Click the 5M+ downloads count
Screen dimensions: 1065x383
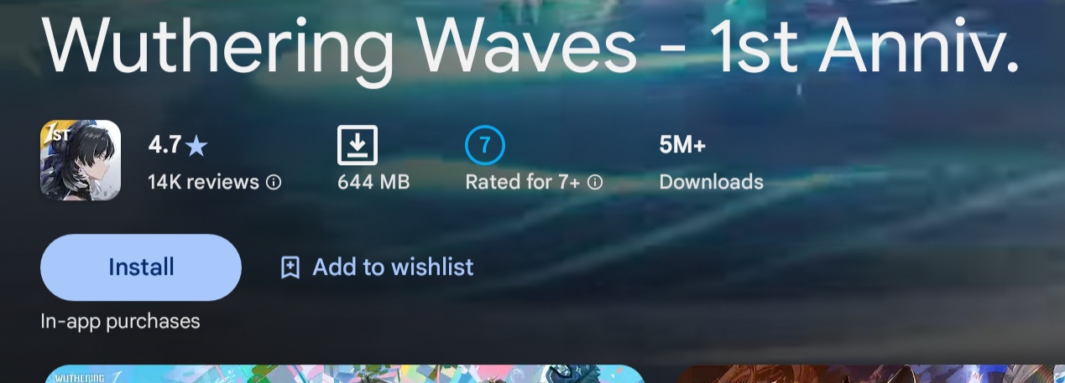click(682, 146)
